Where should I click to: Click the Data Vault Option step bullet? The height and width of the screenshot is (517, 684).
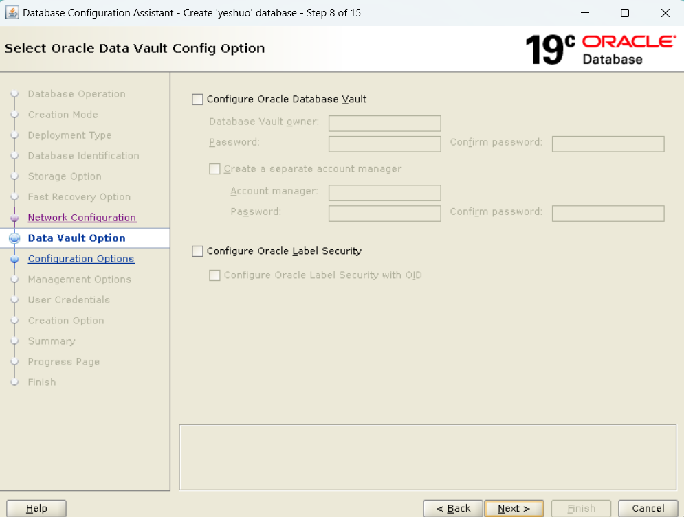point(14,238)
